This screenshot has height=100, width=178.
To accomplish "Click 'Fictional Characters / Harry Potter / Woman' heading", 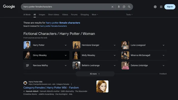I will click(x=59, y=34).
